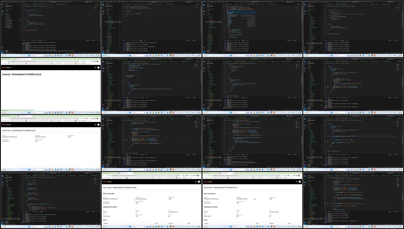
Task: Click the Chrome extensions puzzle icon in the OrderId frame
Action: click(93, 61)
